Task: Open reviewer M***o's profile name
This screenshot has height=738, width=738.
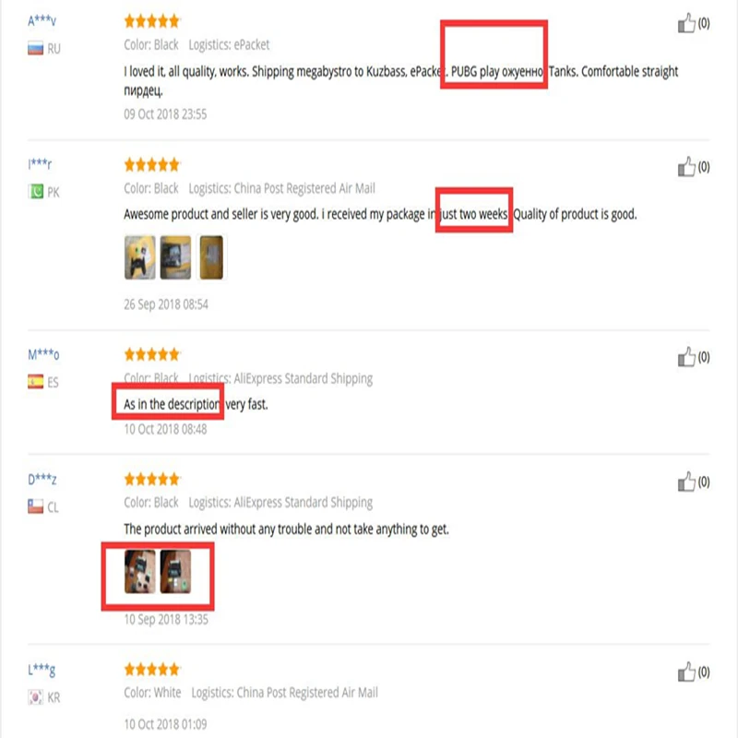Action: coord(43,354)
